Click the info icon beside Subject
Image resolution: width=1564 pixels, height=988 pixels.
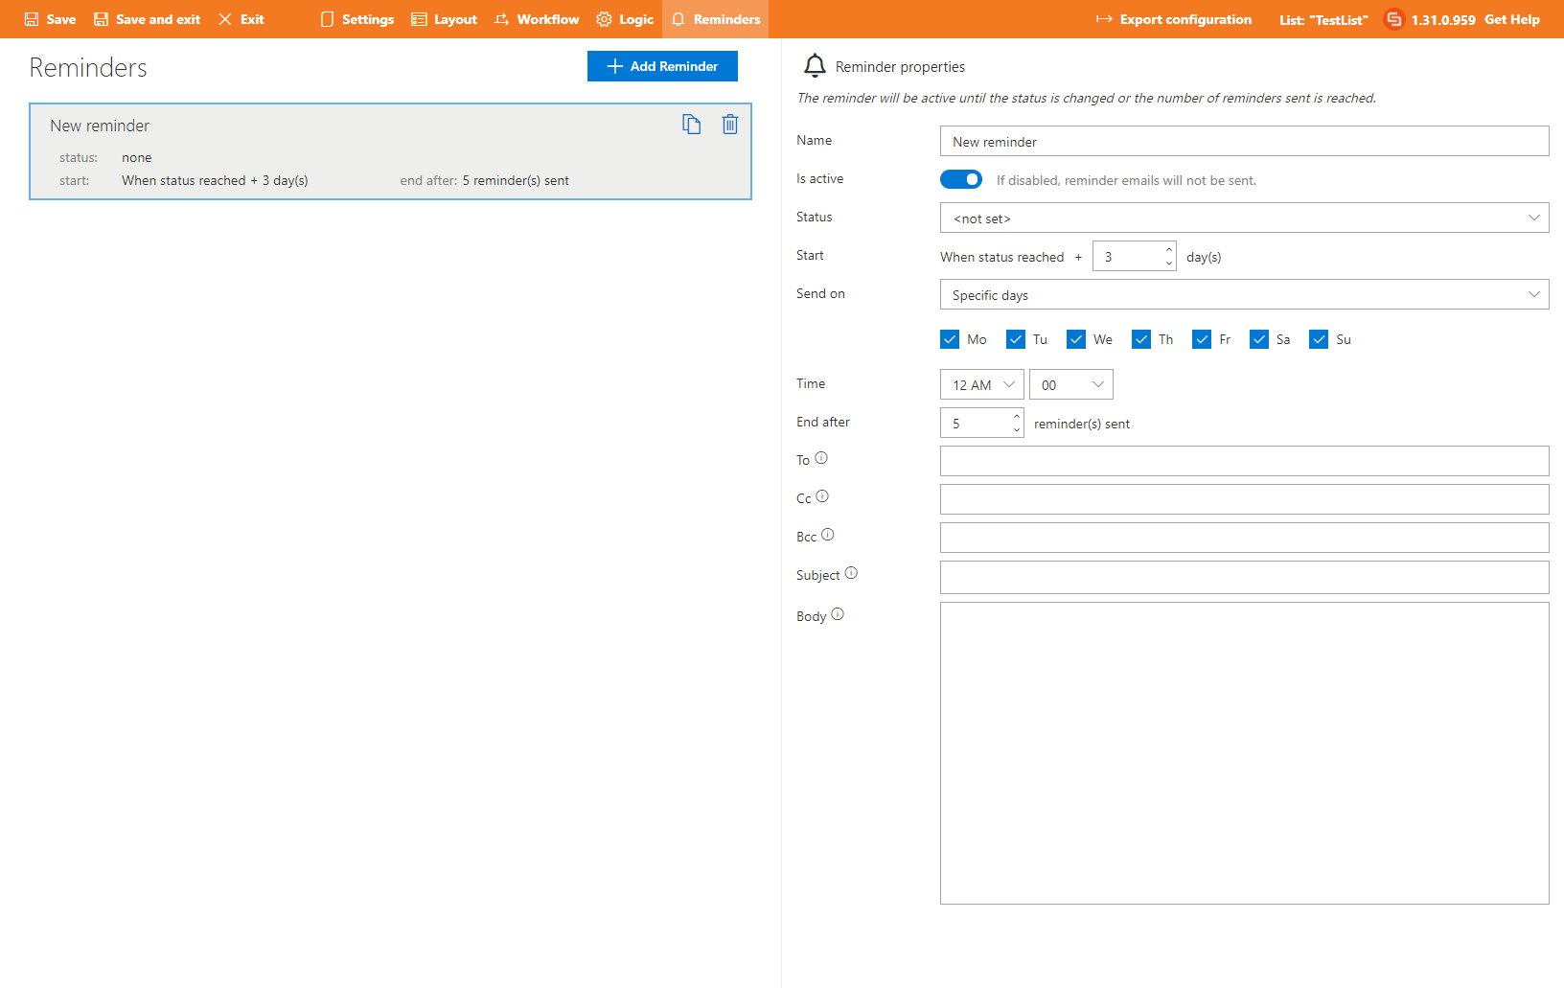851,573
